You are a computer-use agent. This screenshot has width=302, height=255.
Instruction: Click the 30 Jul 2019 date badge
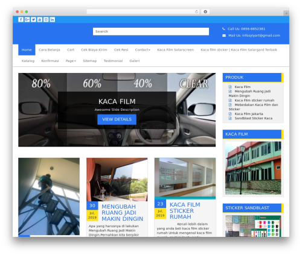(92, 211)
